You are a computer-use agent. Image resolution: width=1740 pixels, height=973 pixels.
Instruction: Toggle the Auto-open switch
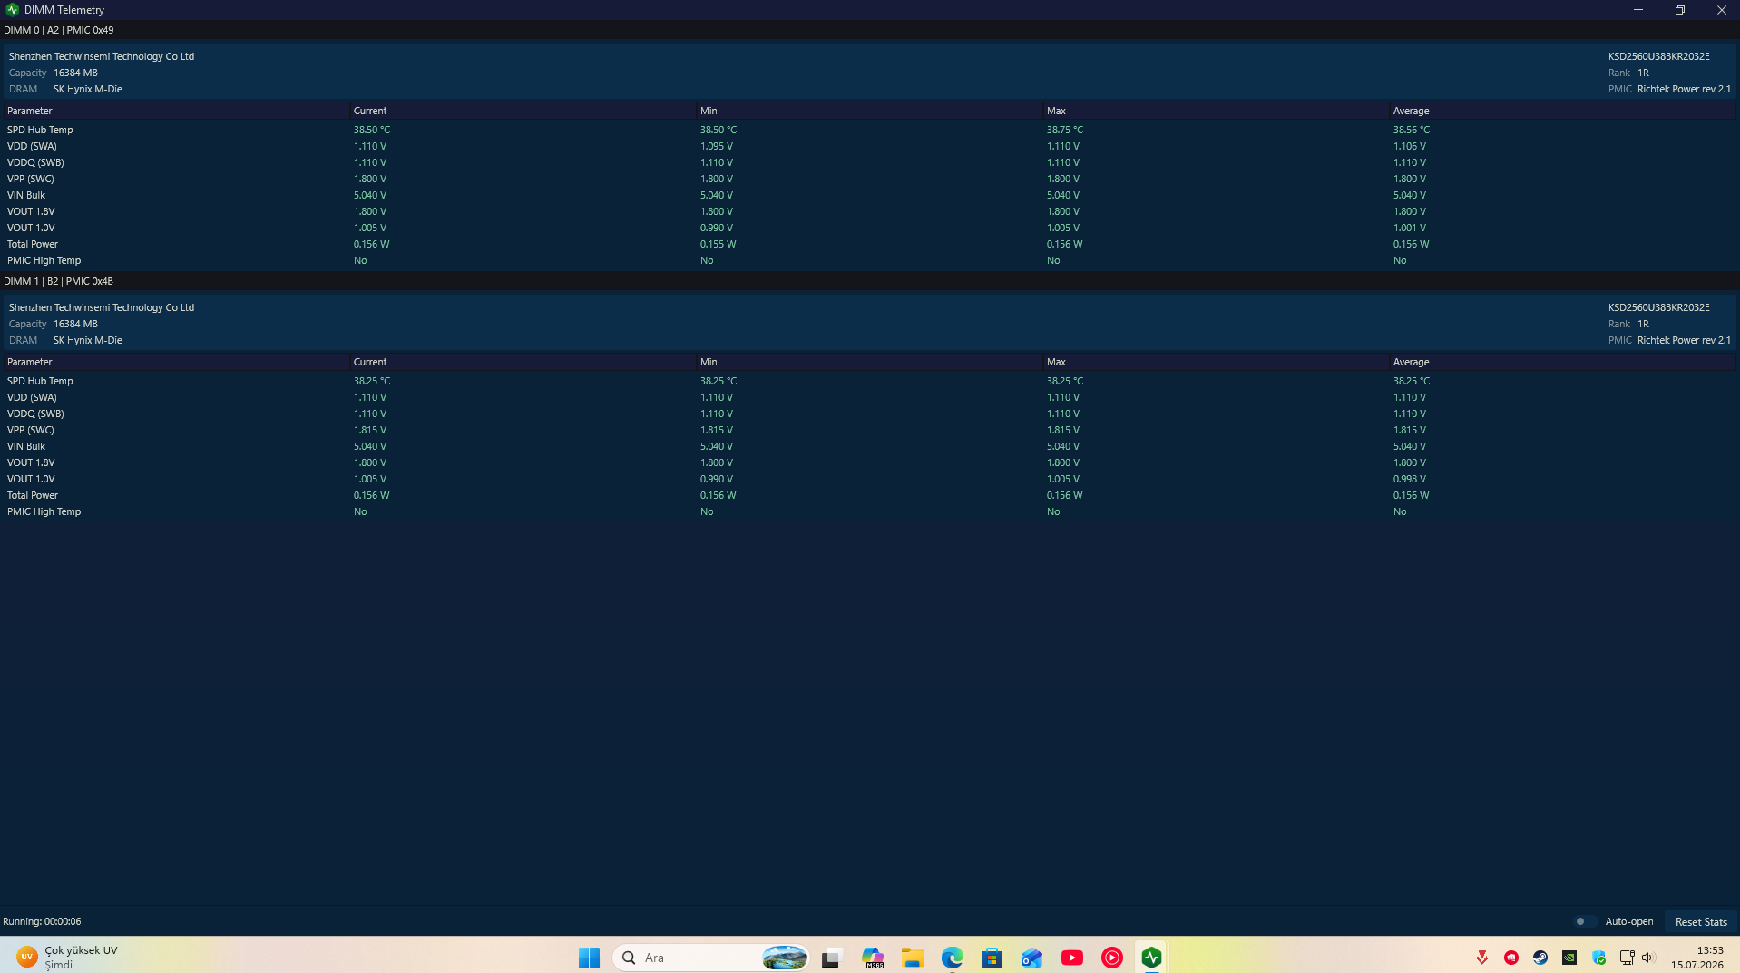(x=1584, y=921)
